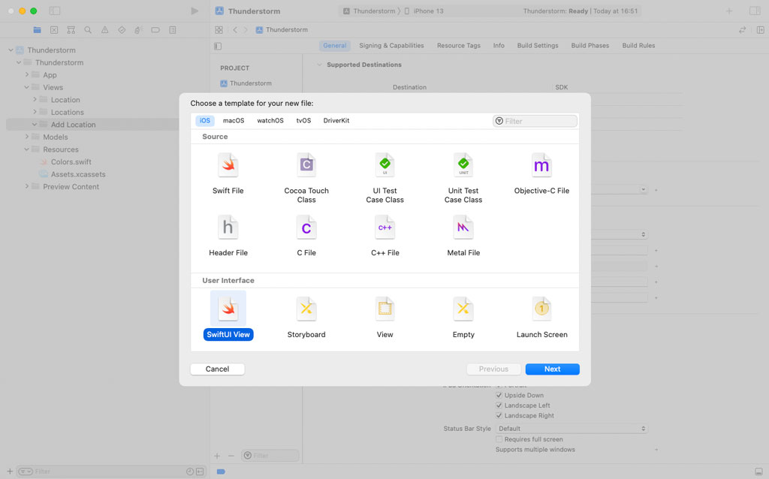769x479 pixels.
Task: Click the Next button to continue
Action: pos(552,369)
